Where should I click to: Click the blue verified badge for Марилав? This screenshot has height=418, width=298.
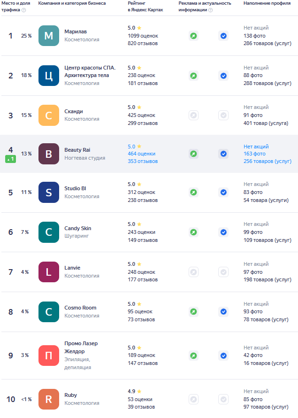223,36
